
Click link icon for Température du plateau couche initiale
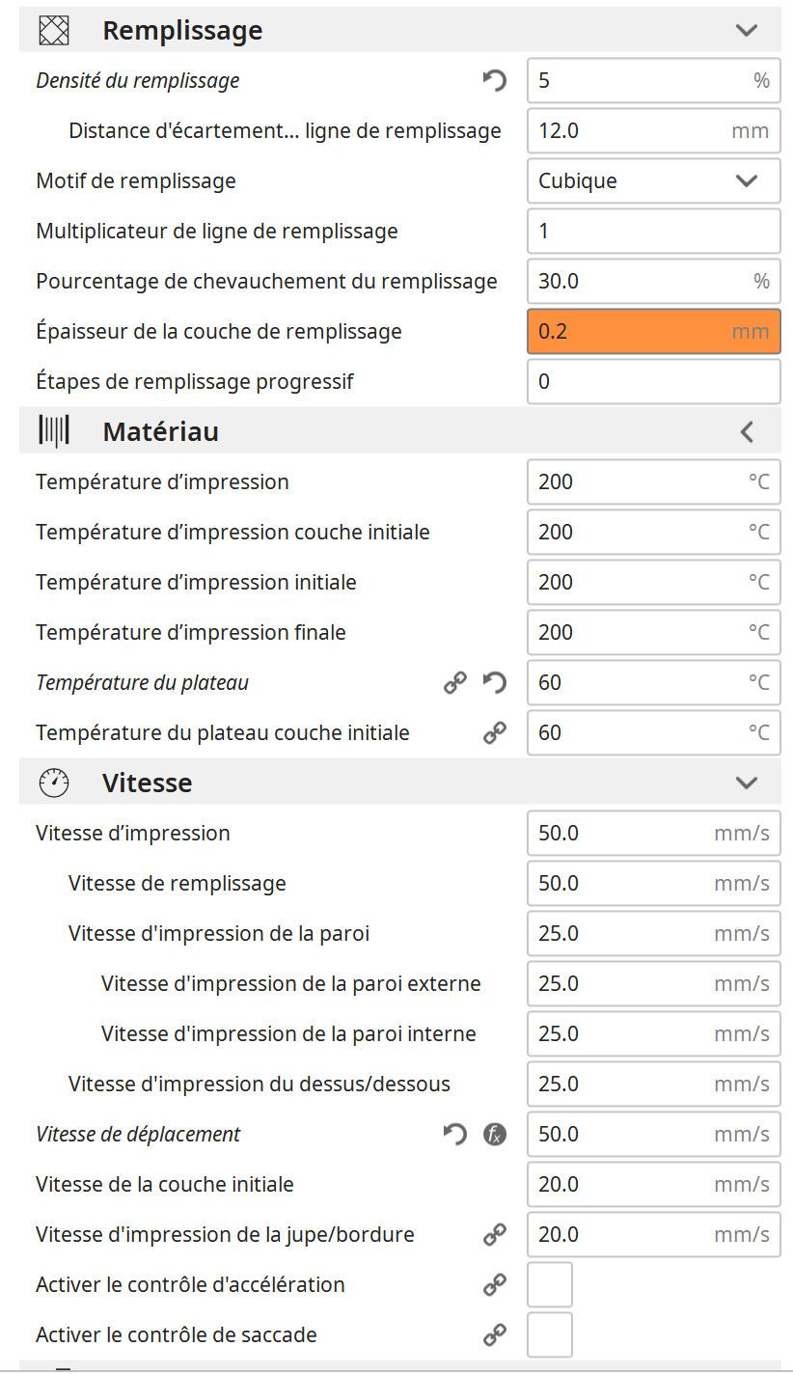494,733
